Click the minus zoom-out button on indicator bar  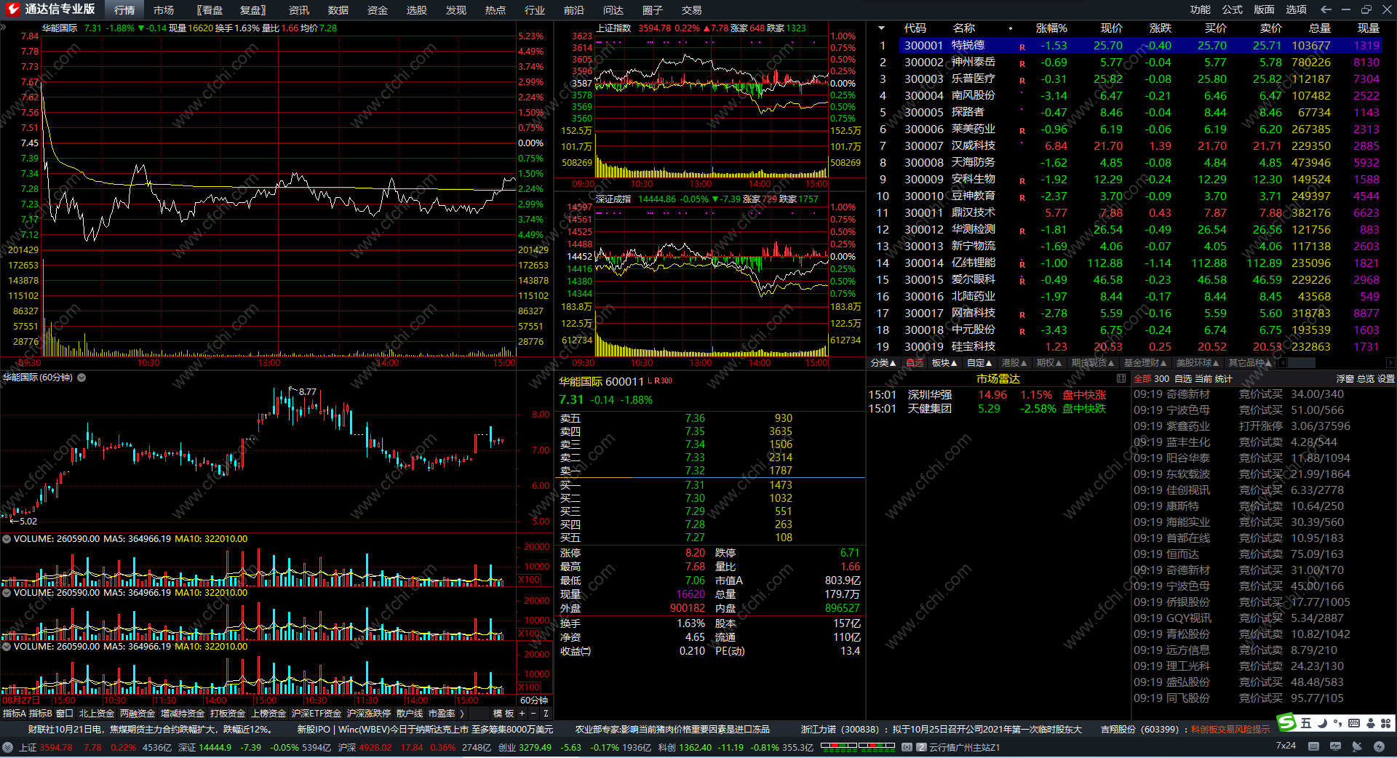(x=533, y=714)
